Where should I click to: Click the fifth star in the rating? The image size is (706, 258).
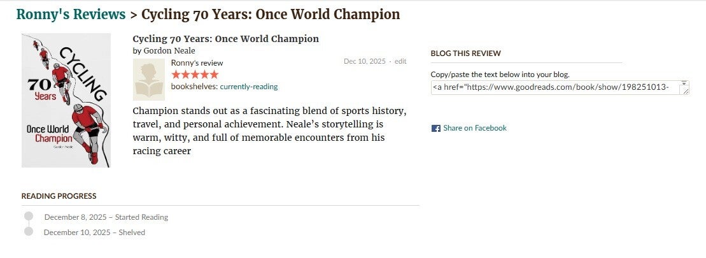(214, 75)
